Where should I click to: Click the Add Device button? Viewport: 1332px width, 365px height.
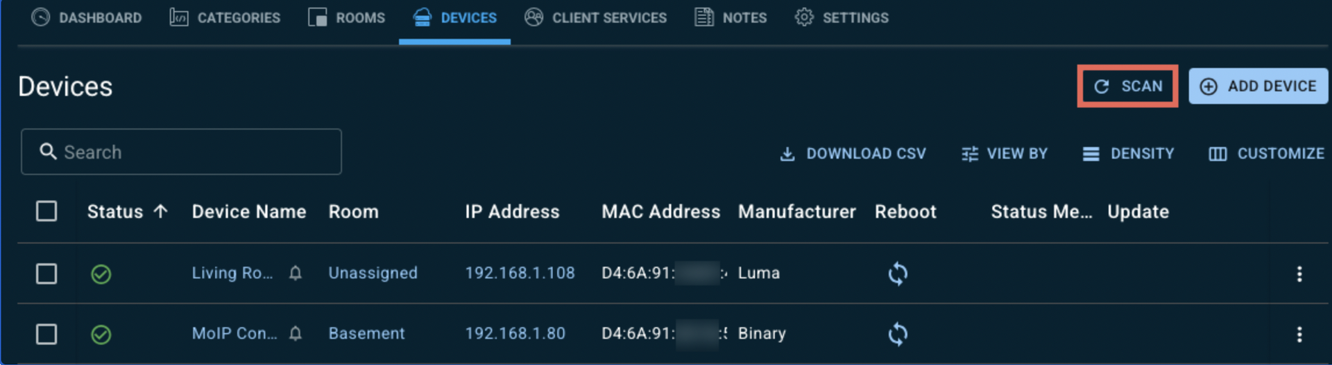(1258, 86)
